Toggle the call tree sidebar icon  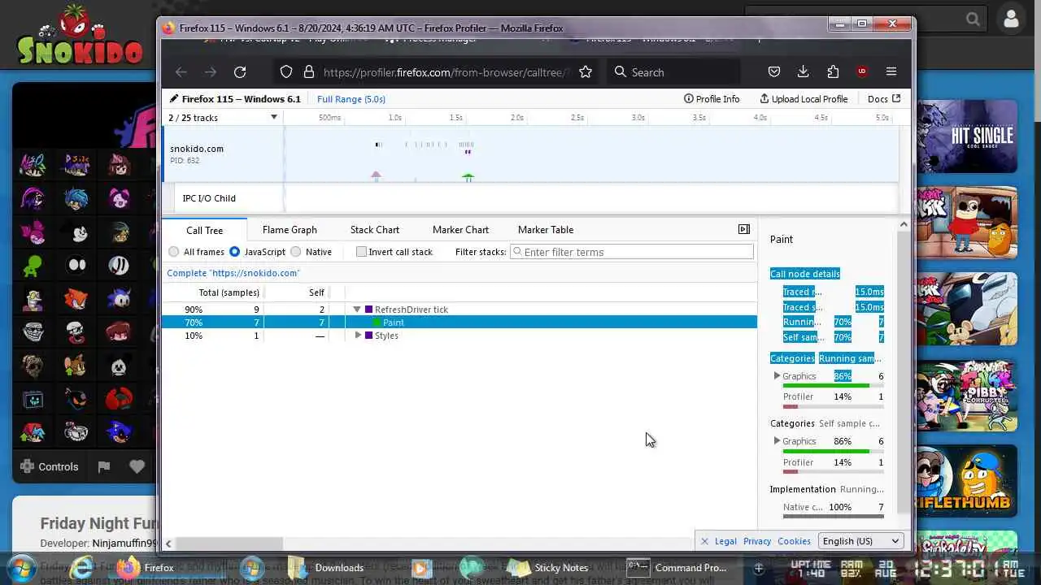point(744,230)
